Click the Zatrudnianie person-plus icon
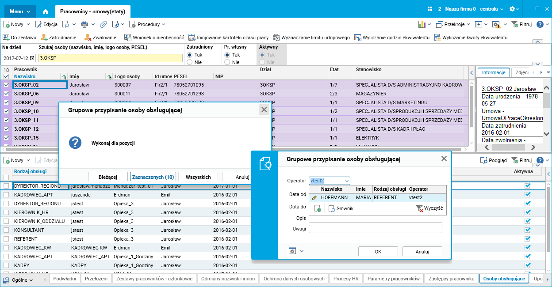 tap(44, 38)
